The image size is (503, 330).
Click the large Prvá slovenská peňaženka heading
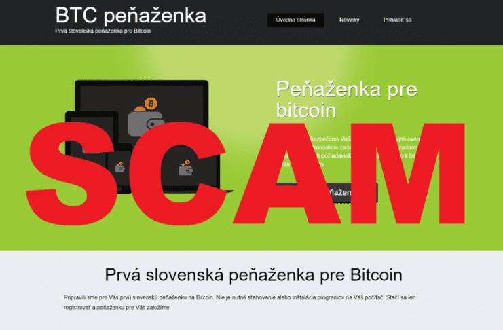click(253, 275)
